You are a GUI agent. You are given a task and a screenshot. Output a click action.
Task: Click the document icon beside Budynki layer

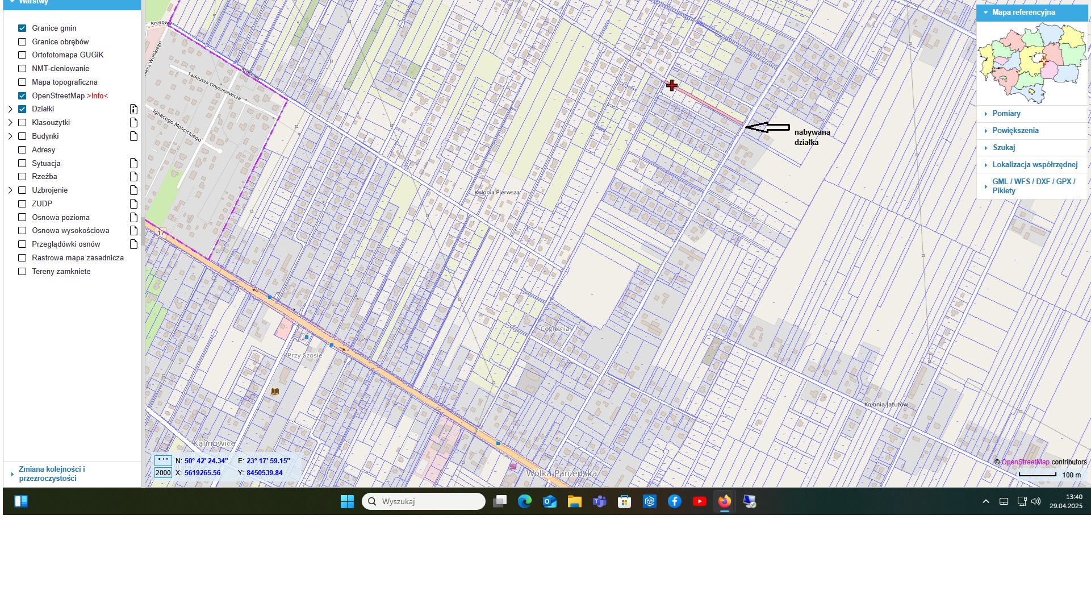[x=133, y=136]
